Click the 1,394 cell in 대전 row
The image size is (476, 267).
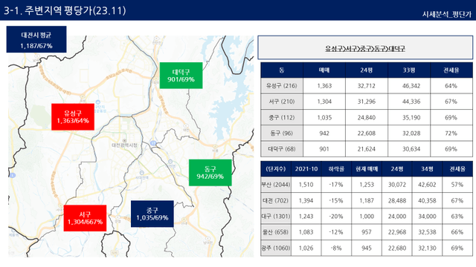(x=306, y=200)
